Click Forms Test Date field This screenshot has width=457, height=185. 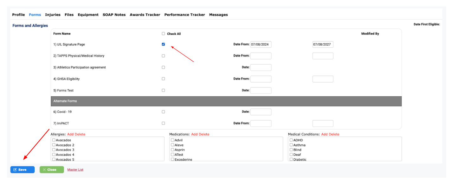coord(261,90)
